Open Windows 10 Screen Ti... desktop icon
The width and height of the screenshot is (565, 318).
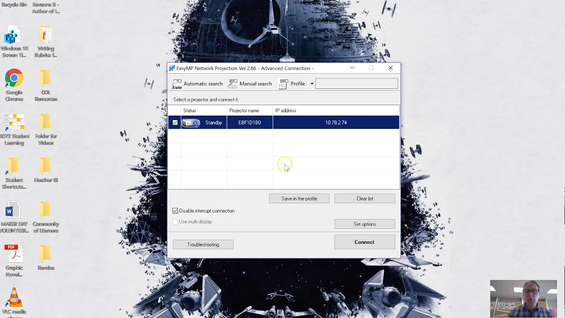(x=14, y=42)
